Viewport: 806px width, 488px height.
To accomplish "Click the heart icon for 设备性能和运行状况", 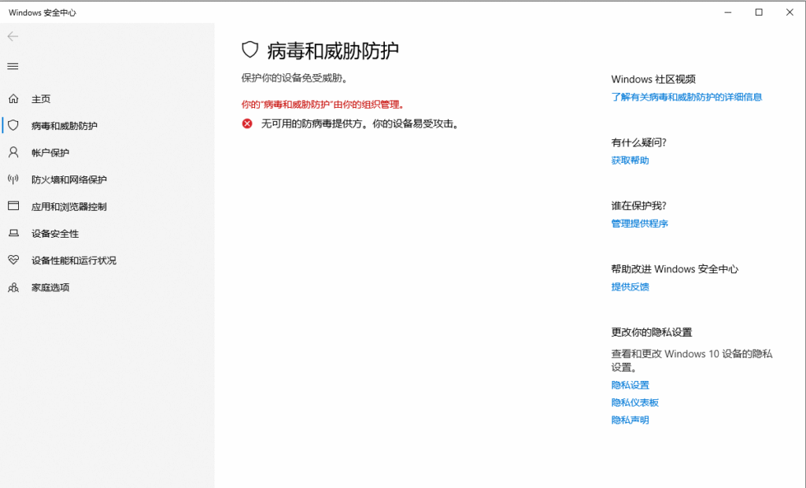I will click(x=13, y=261).
